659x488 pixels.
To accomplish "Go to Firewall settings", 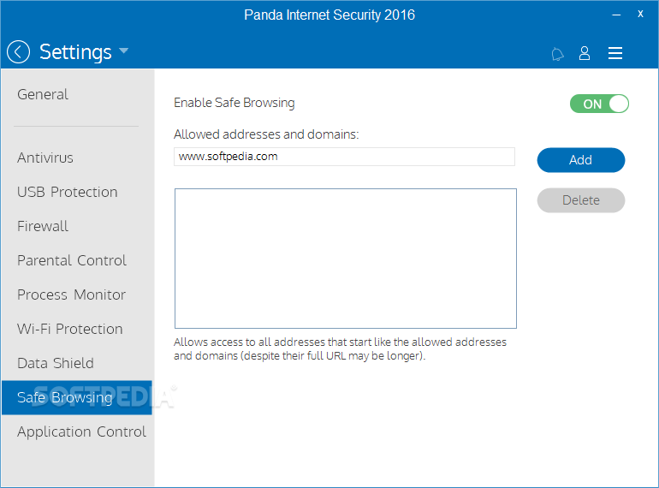I will click(43, 227).
